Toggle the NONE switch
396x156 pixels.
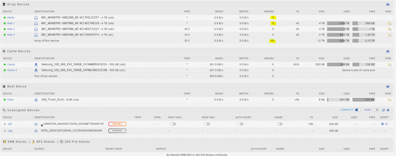(376, 110)
